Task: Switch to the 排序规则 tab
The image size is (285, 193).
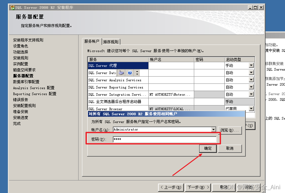Action: [111, 42]
